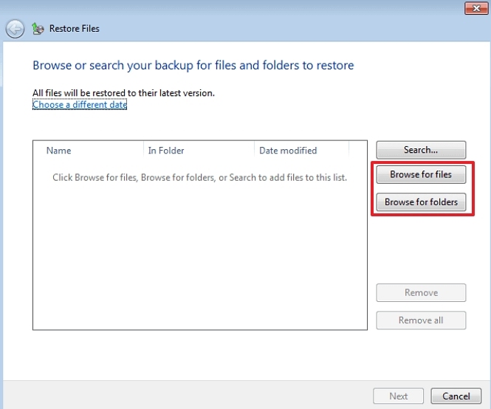Viewport: 491px width, 409px height.
Task: Click the Restore Files wizard icon
Action: point(38,29)
